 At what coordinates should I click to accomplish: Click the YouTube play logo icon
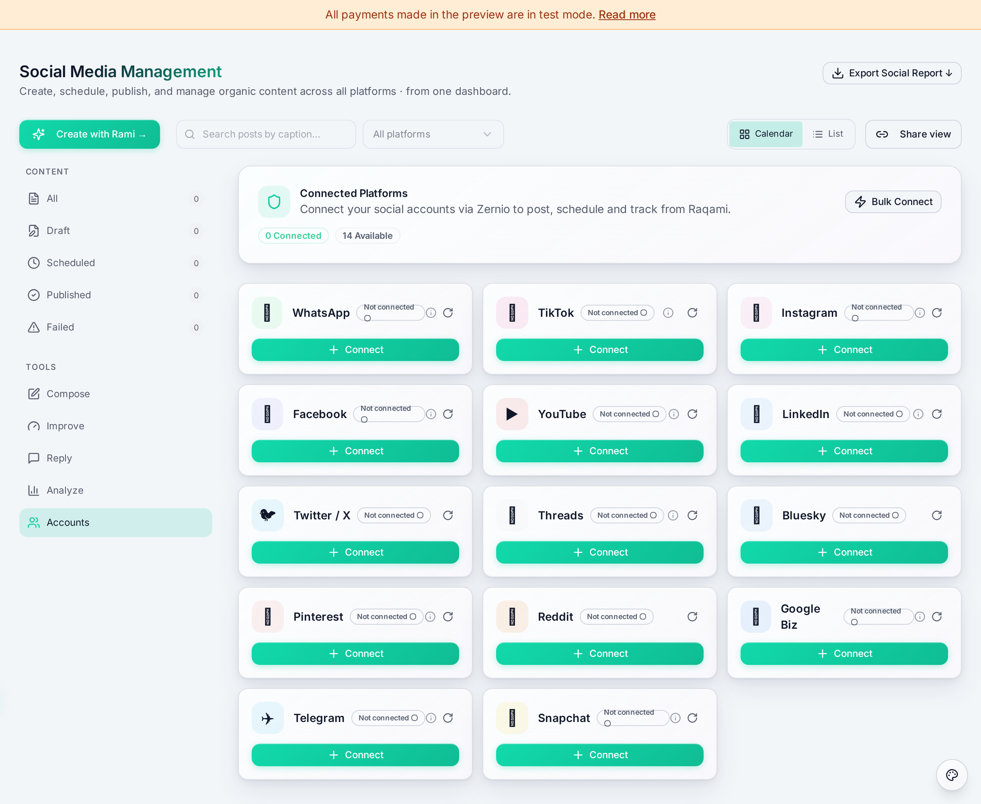[512, 414]
